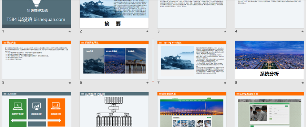
Task: Select the text-only slide 3 thumbnail
Action: 192,14
